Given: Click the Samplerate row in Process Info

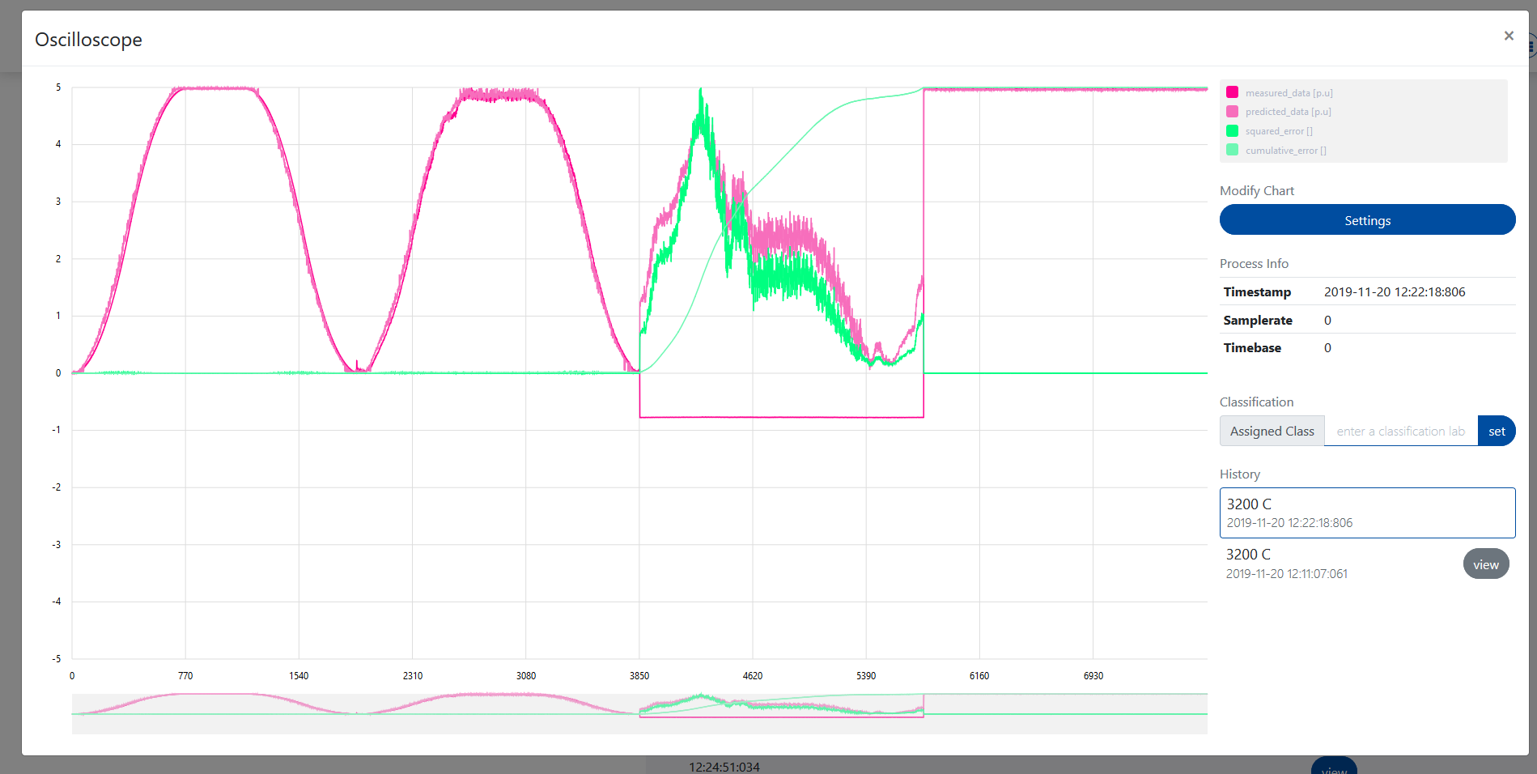Looking at the screenshot, I should click(x=1367, y=320).
